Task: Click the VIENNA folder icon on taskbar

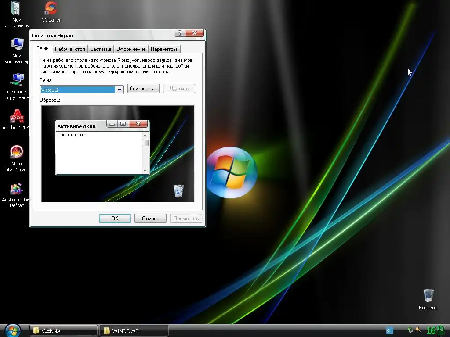Action: 36,331
